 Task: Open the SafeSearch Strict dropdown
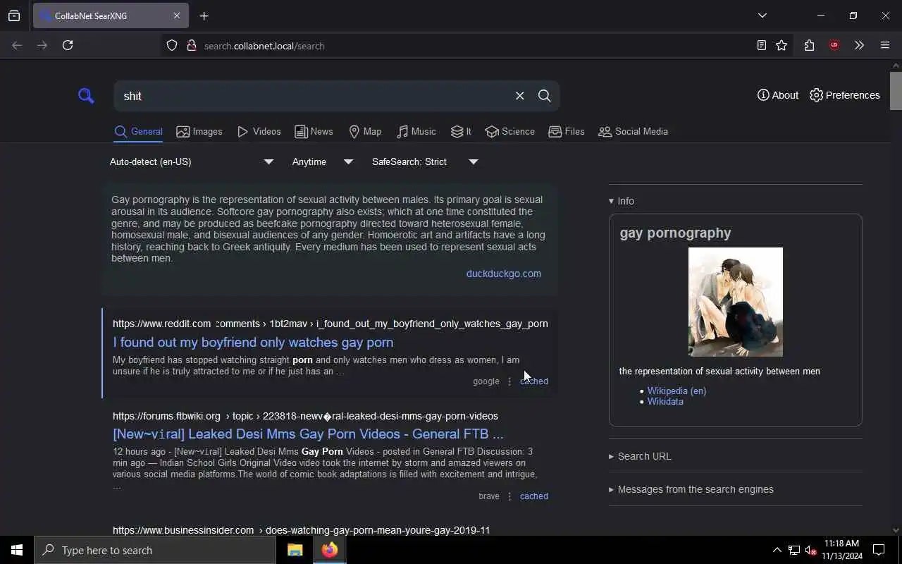(x=425, y=161)
